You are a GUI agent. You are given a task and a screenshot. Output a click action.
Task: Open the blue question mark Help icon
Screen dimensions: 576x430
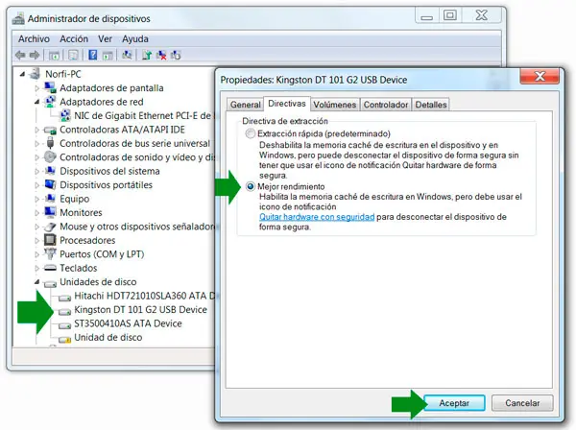92,55
